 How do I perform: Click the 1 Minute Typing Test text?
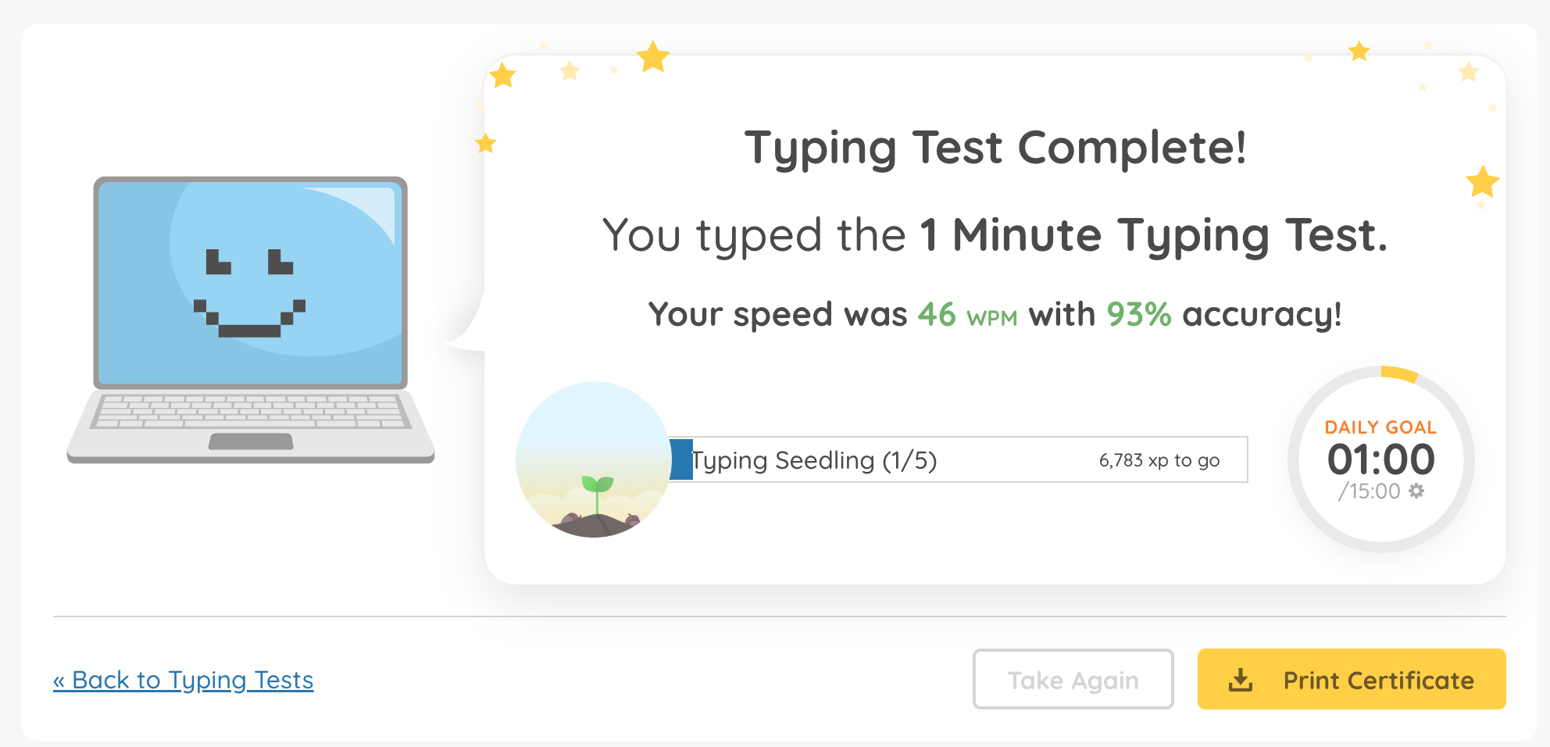pos(1153,235)
